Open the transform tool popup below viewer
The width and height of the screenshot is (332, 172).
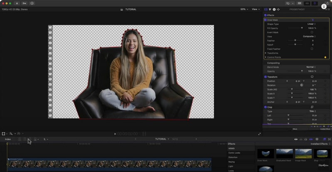[x=5, y=134]
